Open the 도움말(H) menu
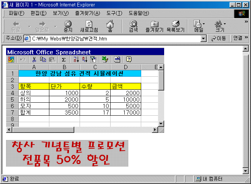 pos(139,13)
